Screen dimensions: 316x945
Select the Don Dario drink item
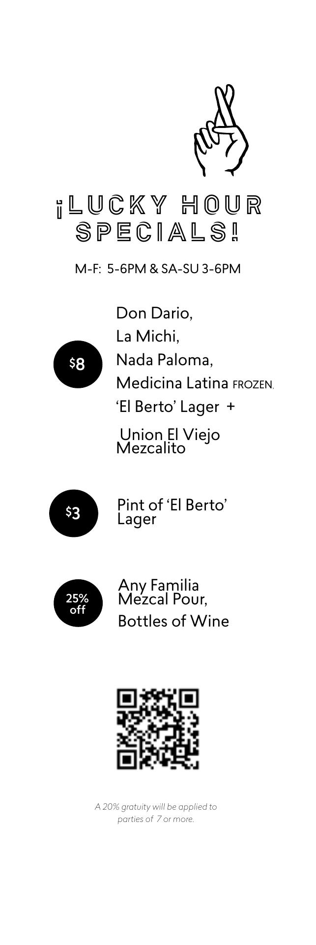point(154,313)
